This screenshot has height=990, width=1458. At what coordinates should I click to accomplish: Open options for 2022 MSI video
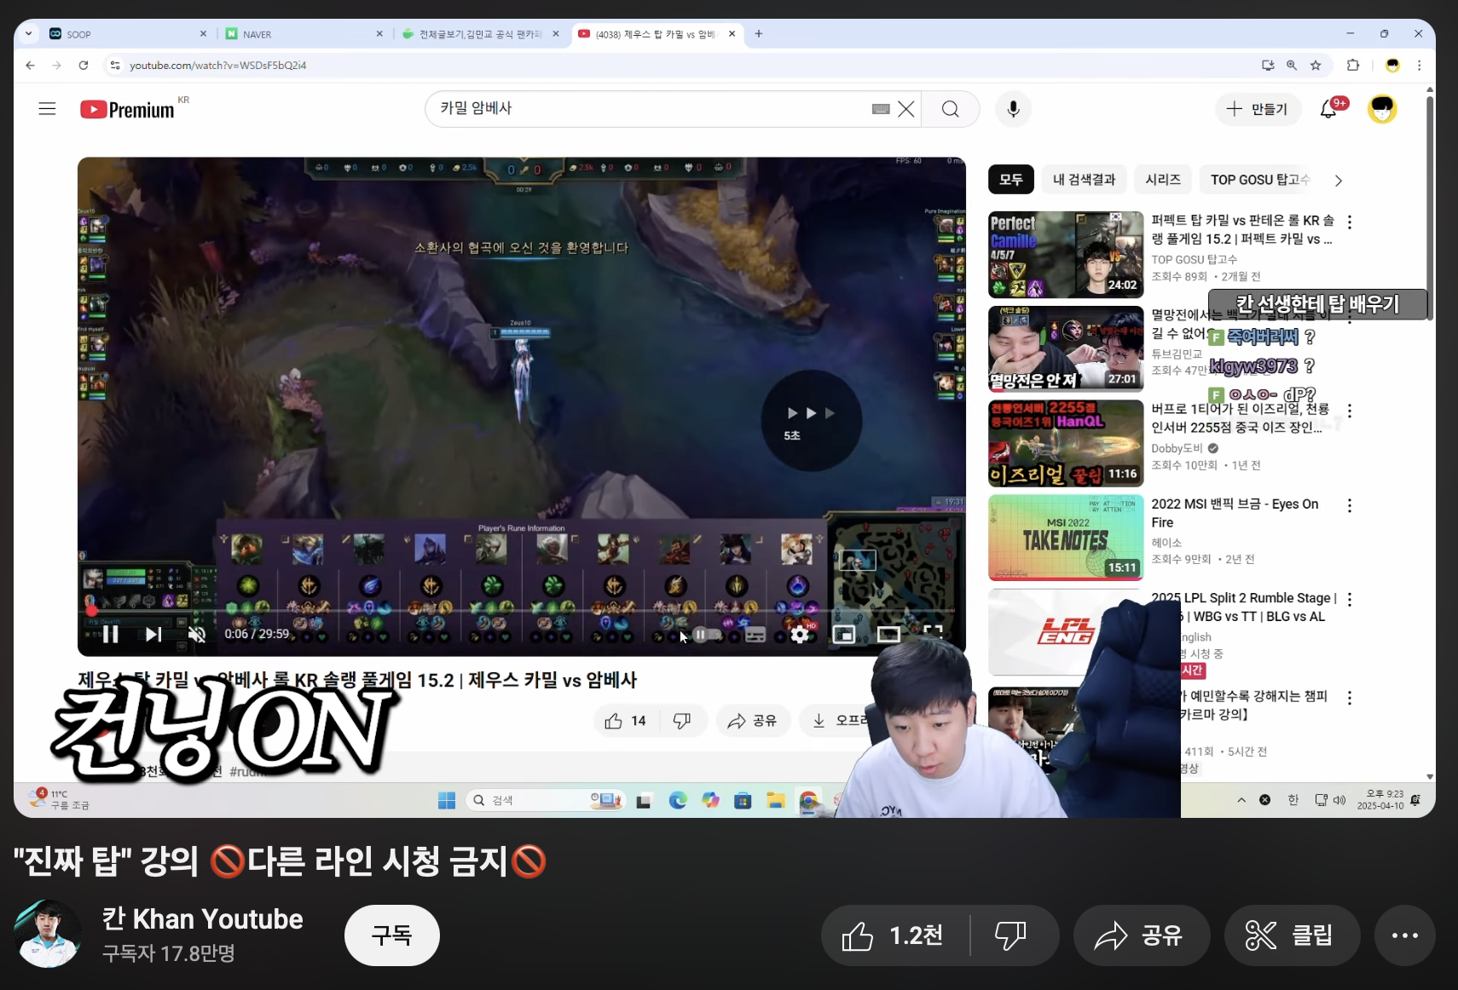(x=1349, y=506)
